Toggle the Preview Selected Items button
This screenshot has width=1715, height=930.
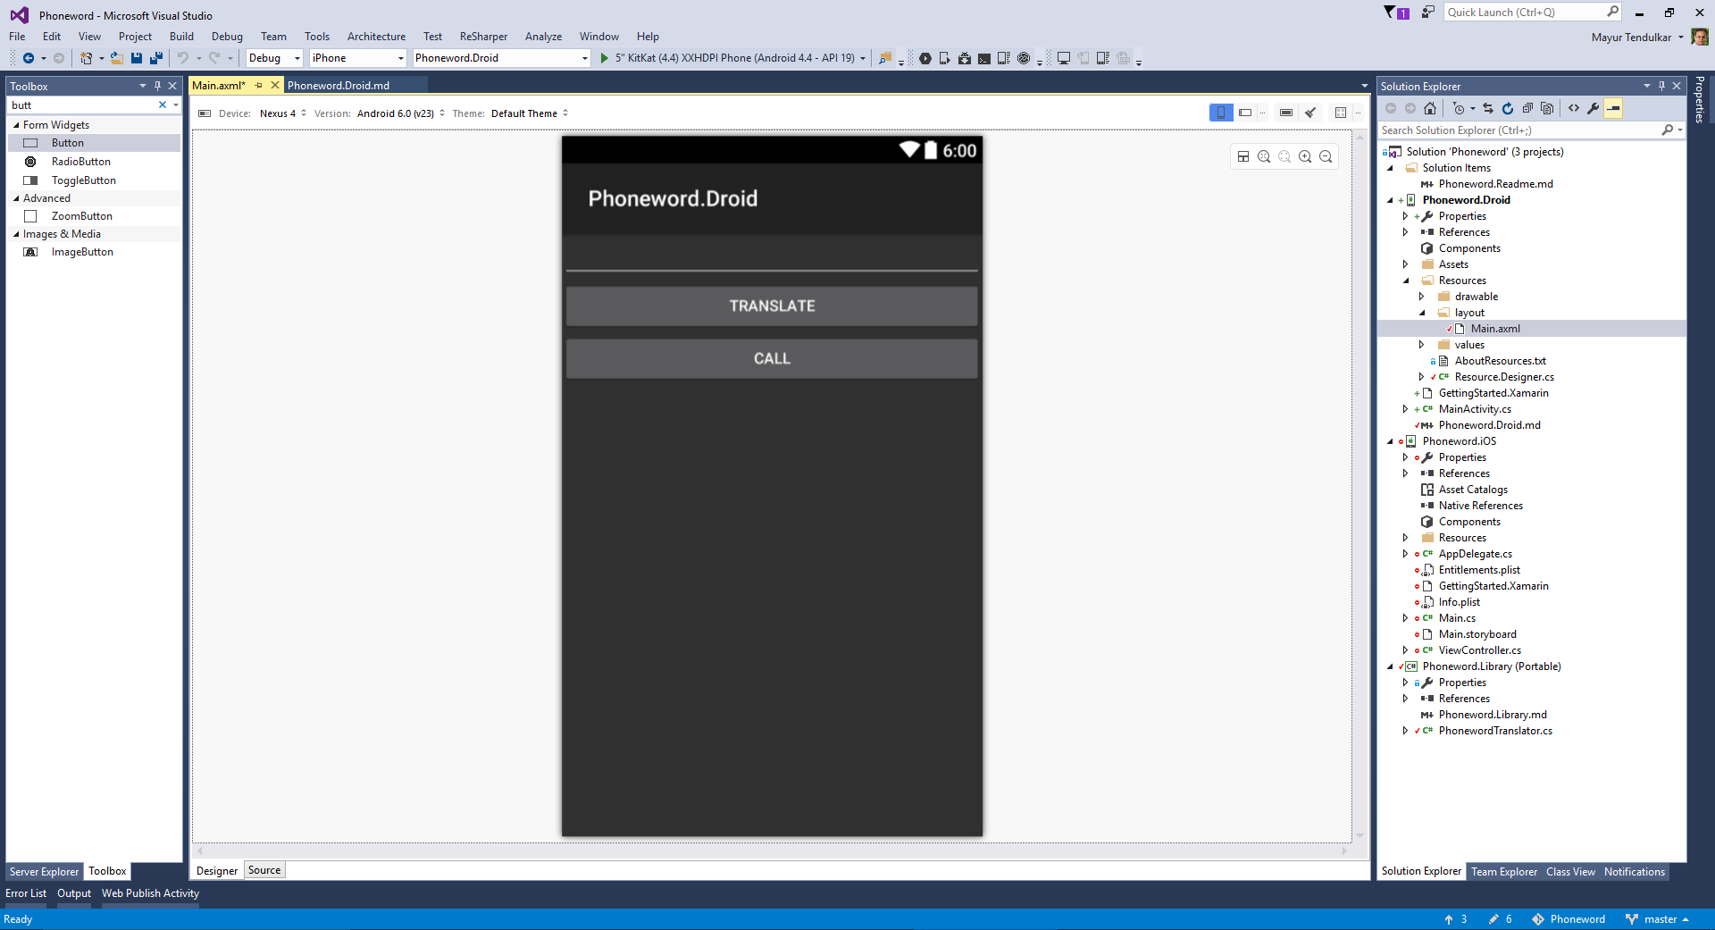click(1613, 108)
